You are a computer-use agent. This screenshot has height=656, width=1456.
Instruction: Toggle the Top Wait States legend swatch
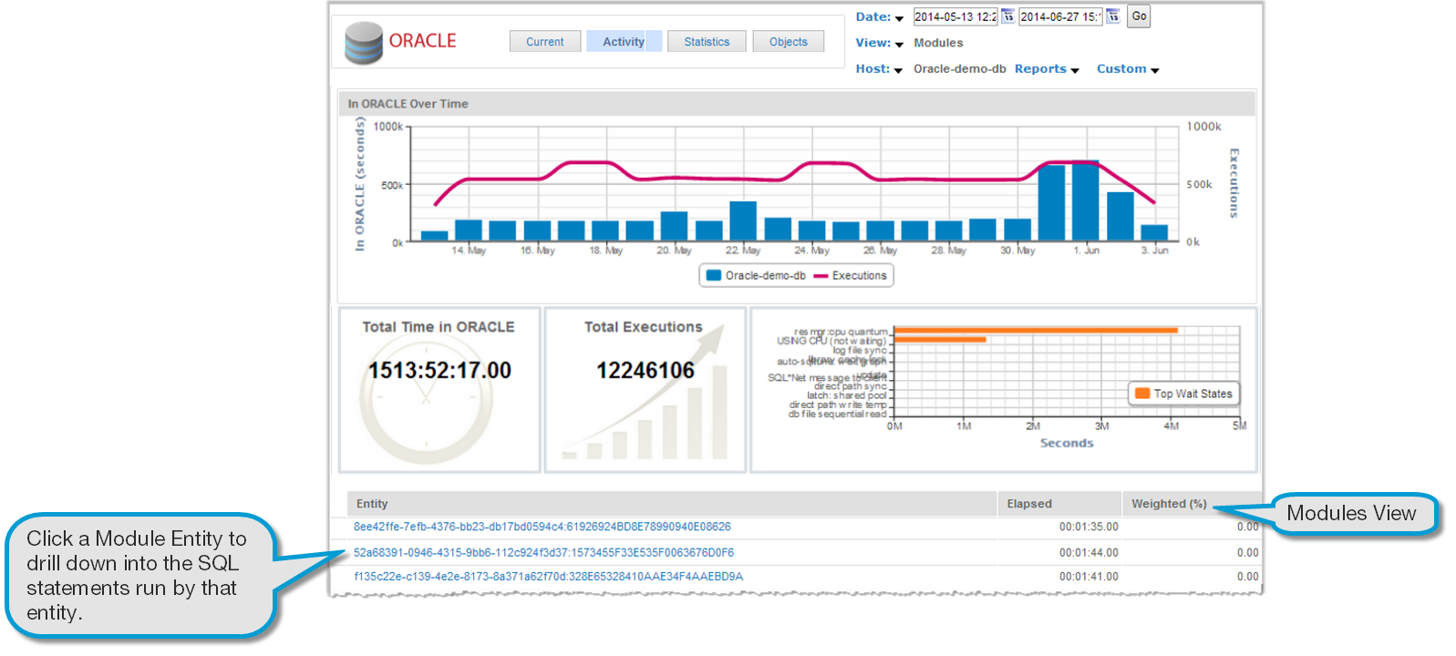click(1142, 394)
